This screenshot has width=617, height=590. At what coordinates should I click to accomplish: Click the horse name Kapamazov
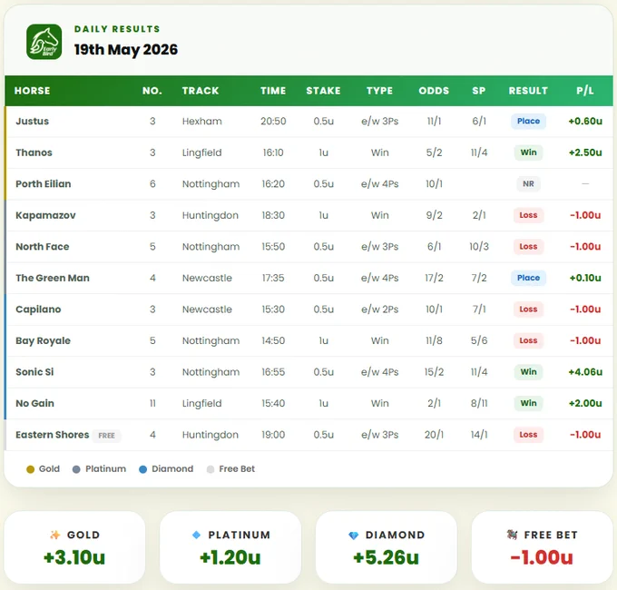[45, 215]
